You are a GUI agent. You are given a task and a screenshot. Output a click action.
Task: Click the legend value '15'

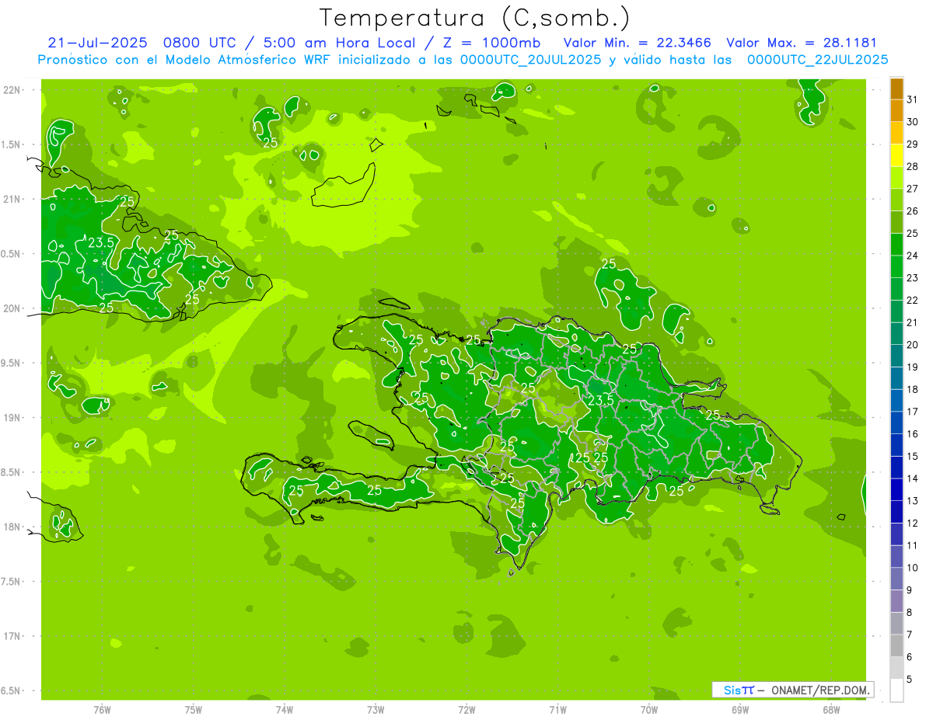pos(912,457)
